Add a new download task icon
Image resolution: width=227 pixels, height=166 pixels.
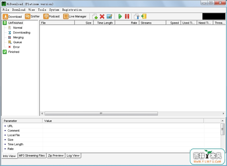coord(95,16)
